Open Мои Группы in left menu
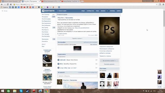This screenshot has height=93, width=165. point(45,28)
